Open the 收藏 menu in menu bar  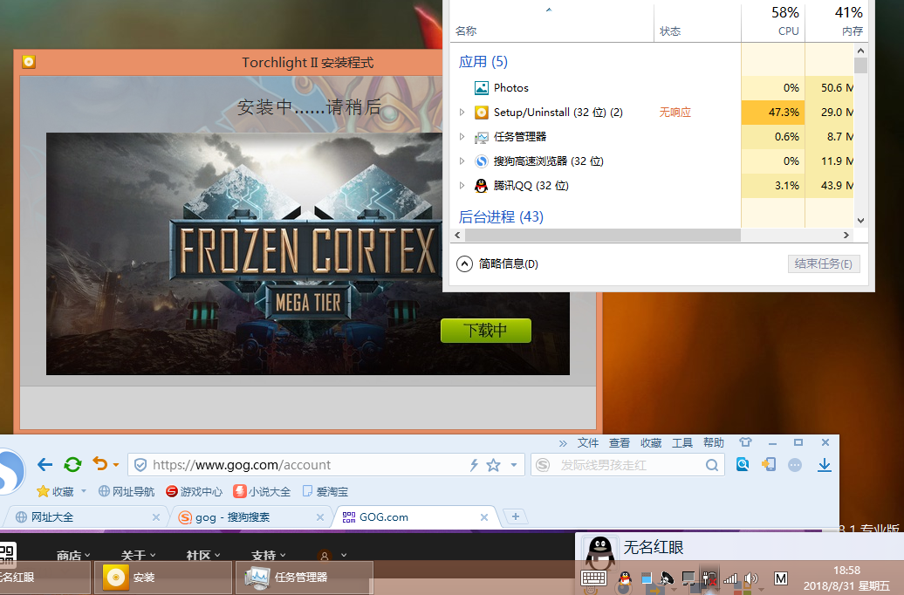pyautogui.click(x=651, y=443)
